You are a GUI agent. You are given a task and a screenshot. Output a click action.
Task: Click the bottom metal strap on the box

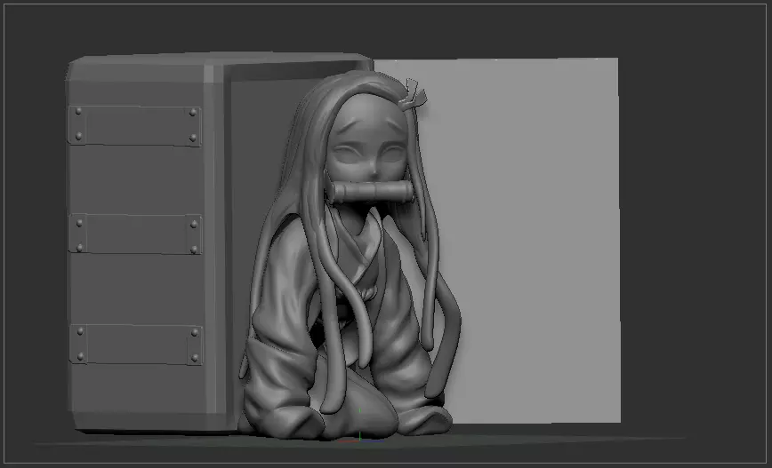tap(136, 345)
